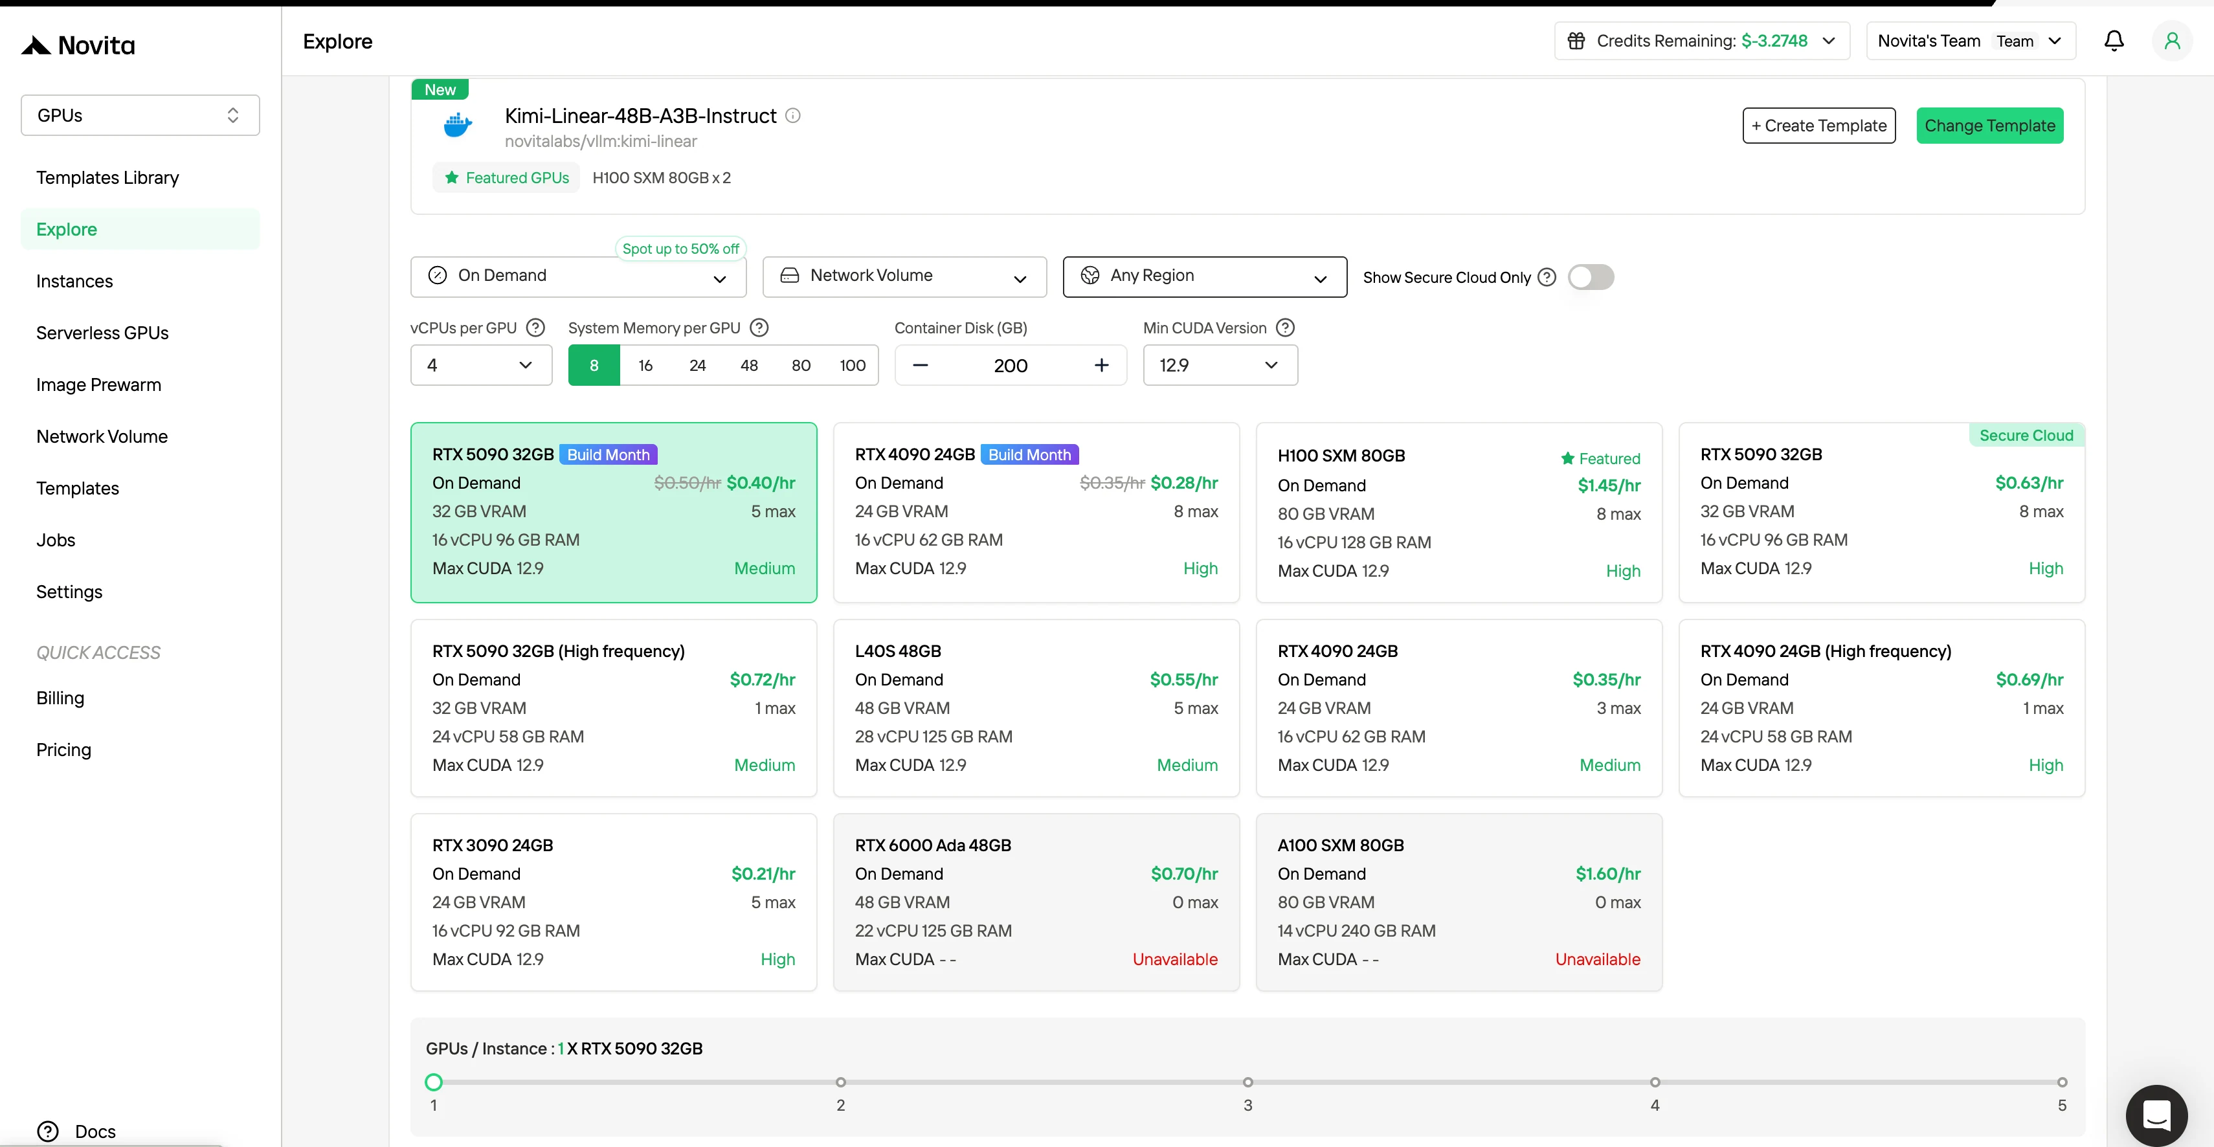Click help icon for Show Secure Cloud Only
2214x1147 pixels.
[1546, 276]
